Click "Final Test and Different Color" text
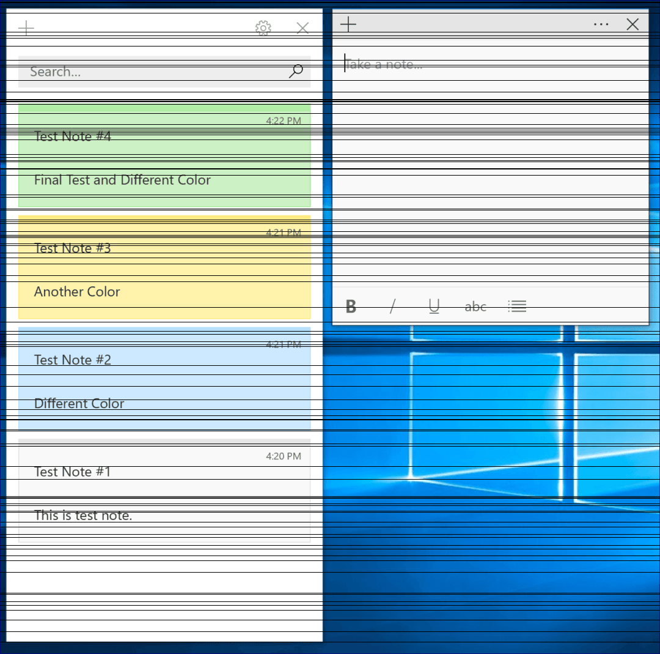Screen dimensions: 660x654 (122, 180)
